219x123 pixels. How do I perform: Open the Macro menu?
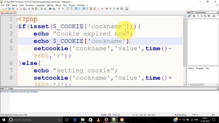pyautogui.click(x=58, y=5)
